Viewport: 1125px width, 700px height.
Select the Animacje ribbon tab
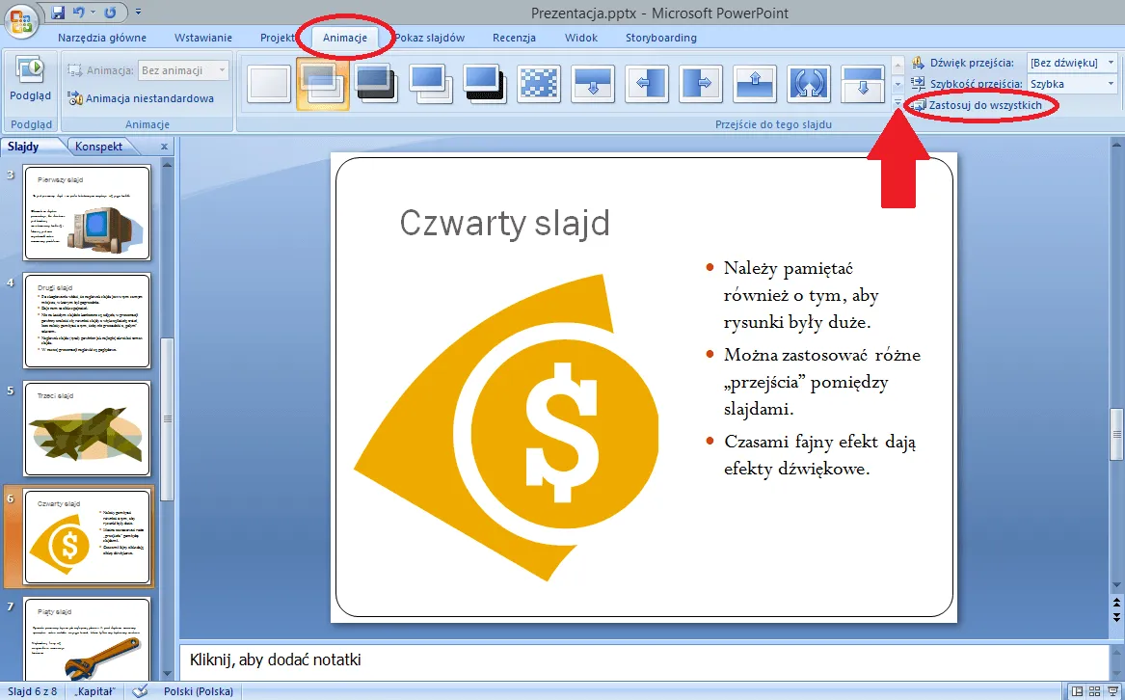(345, 38)
